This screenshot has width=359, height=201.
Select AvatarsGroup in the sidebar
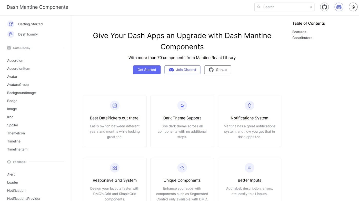[x=18, y=85]
